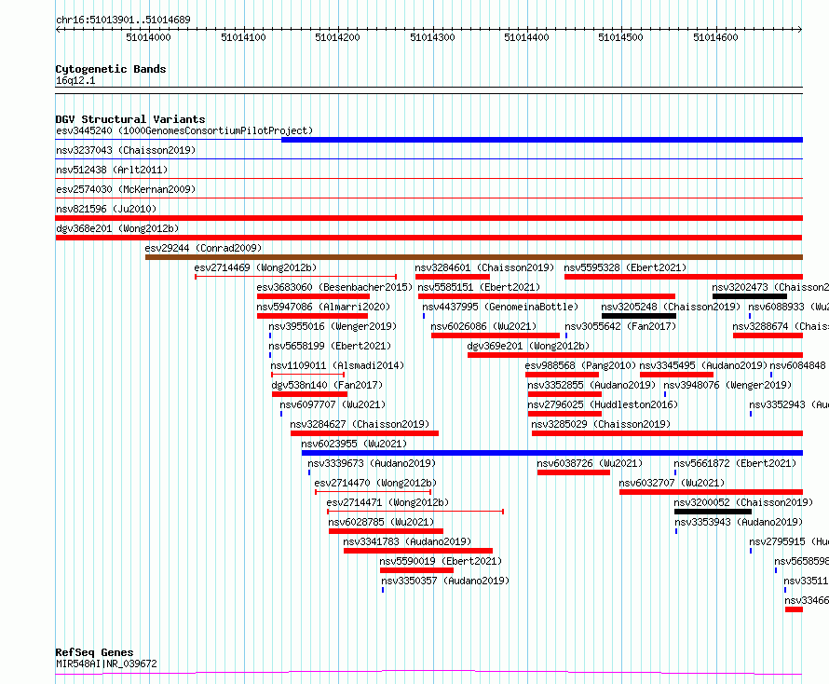Click the RefSeq Genes track title
829x684 pixels.
click(95, 653)
